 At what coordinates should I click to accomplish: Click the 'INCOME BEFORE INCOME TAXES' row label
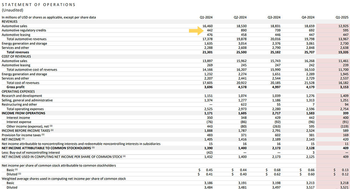coord(27,131)
